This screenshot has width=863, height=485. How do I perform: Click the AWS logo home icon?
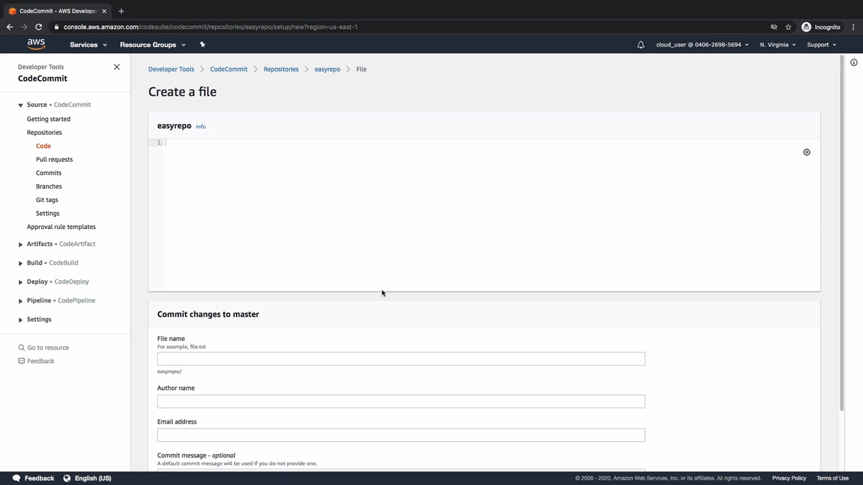(36, 44)
